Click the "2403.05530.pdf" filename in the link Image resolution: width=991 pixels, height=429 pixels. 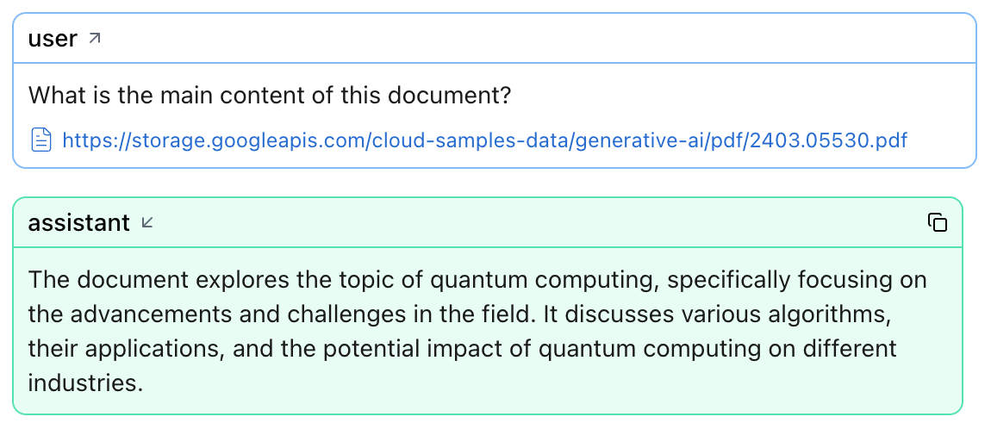(829, 140)
